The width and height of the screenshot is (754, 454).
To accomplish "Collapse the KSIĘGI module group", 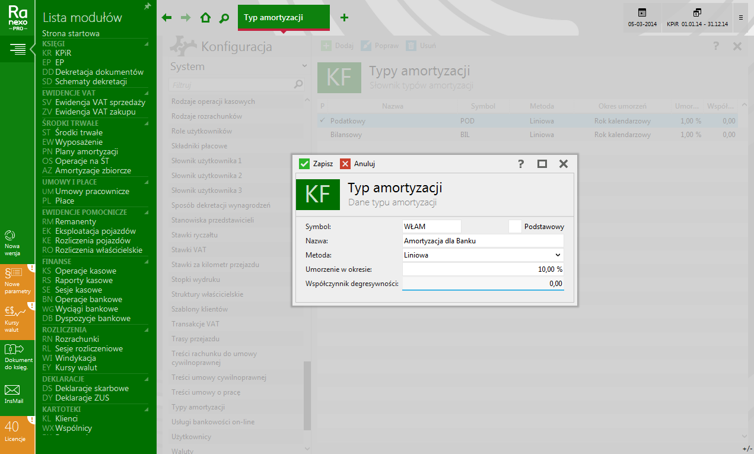I will (x=146, y=43).
